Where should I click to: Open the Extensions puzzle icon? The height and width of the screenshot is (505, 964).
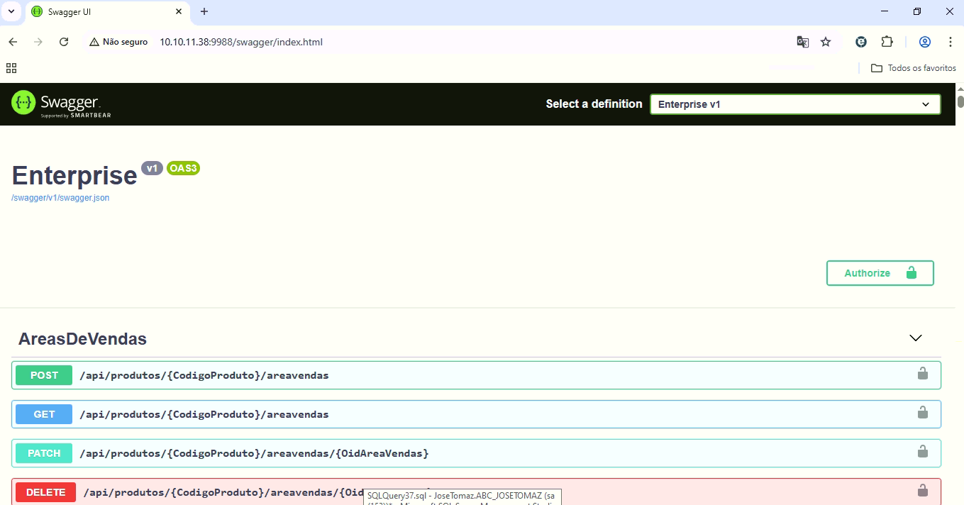[x=887, y=42]
